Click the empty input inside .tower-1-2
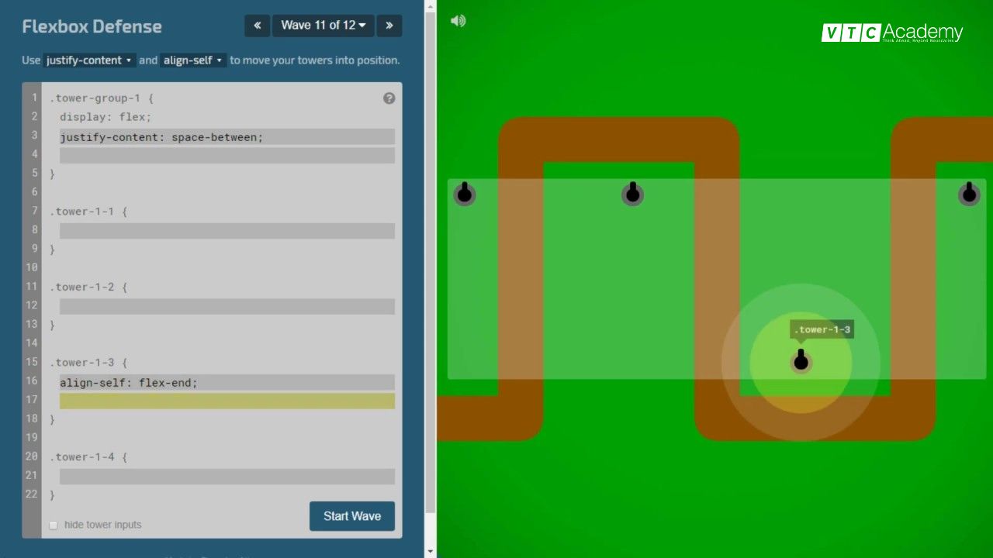This screenshot has width=993, height=558. tap(227, 305)
